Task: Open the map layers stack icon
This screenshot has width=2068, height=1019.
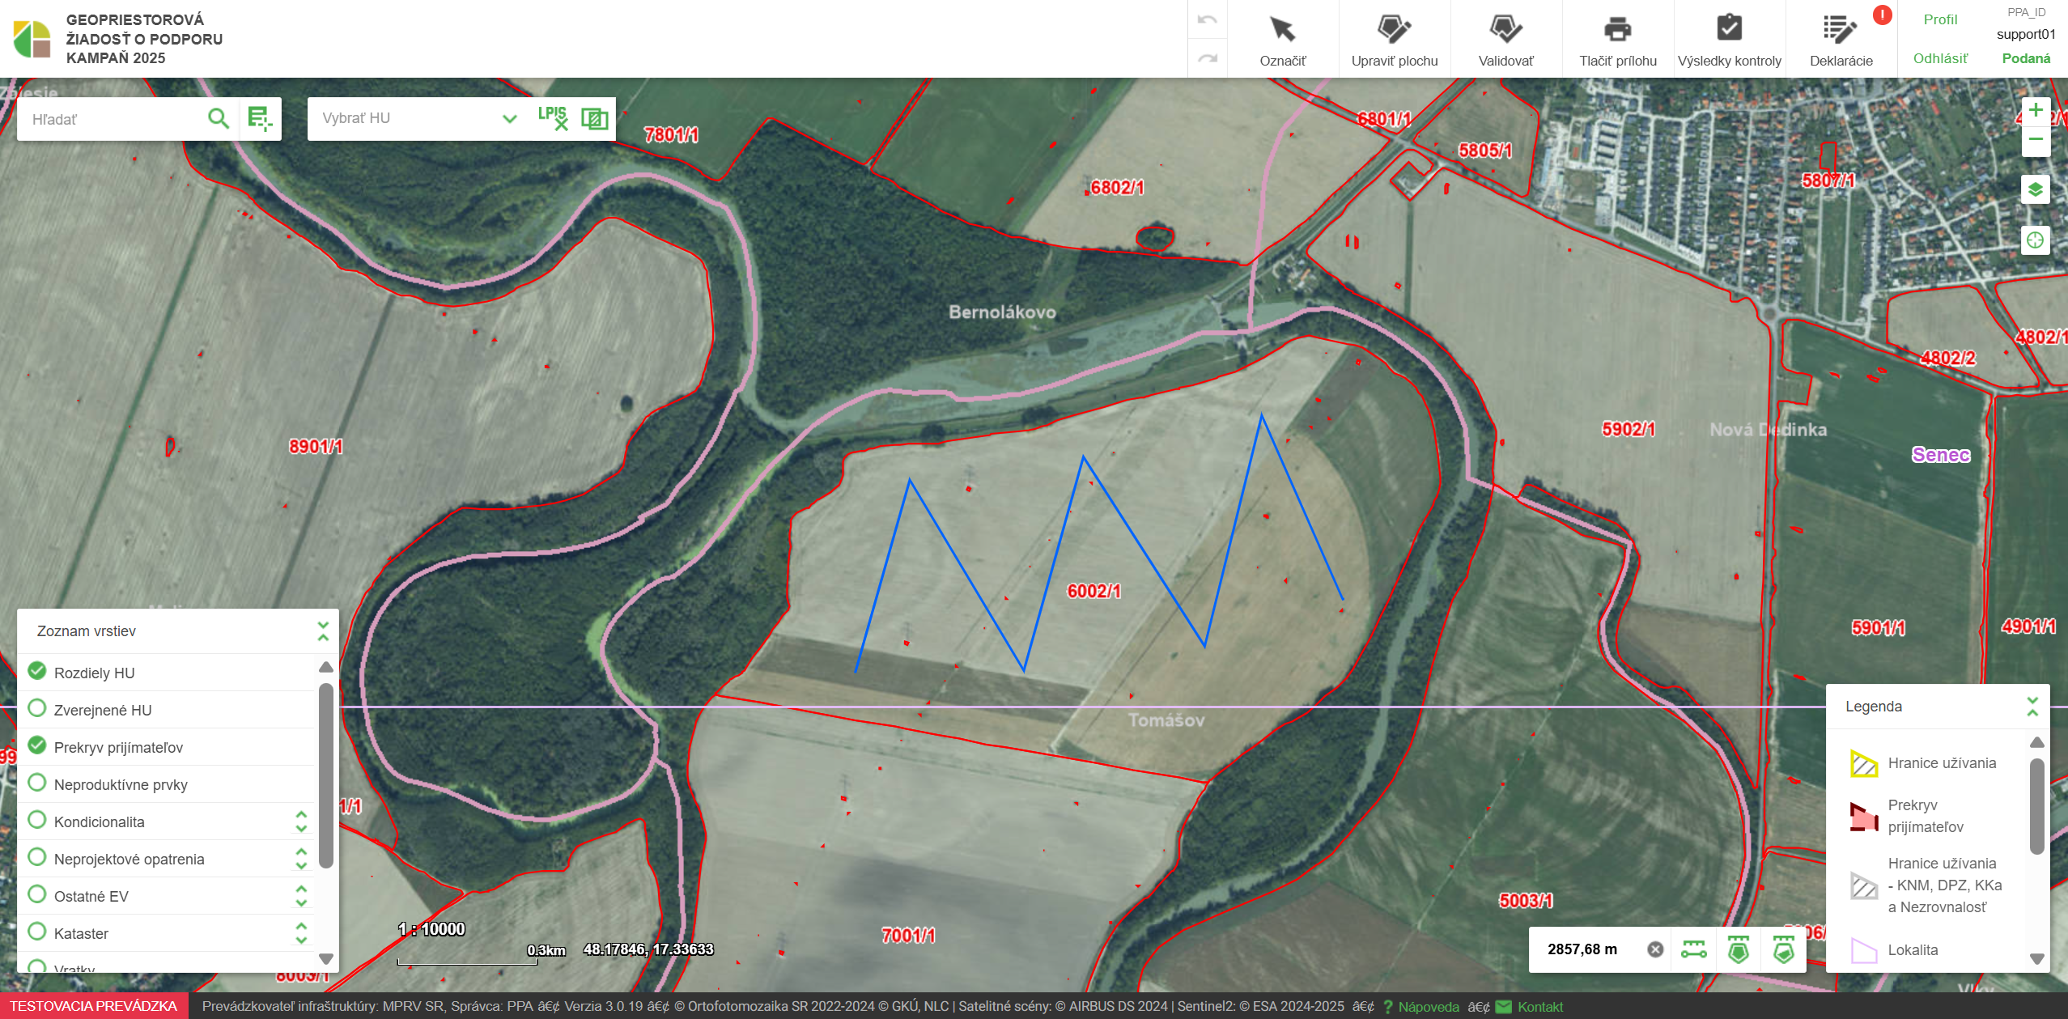Action: click(2035, 190)
